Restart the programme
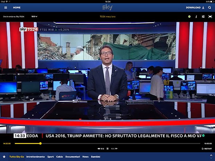The width and height of the screenshot is (215, 161). [207, 149]
